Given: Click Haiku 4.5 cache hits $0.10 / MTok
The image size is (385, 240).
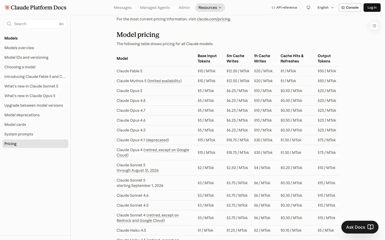Looking at the screenshot, I should 291,230.
